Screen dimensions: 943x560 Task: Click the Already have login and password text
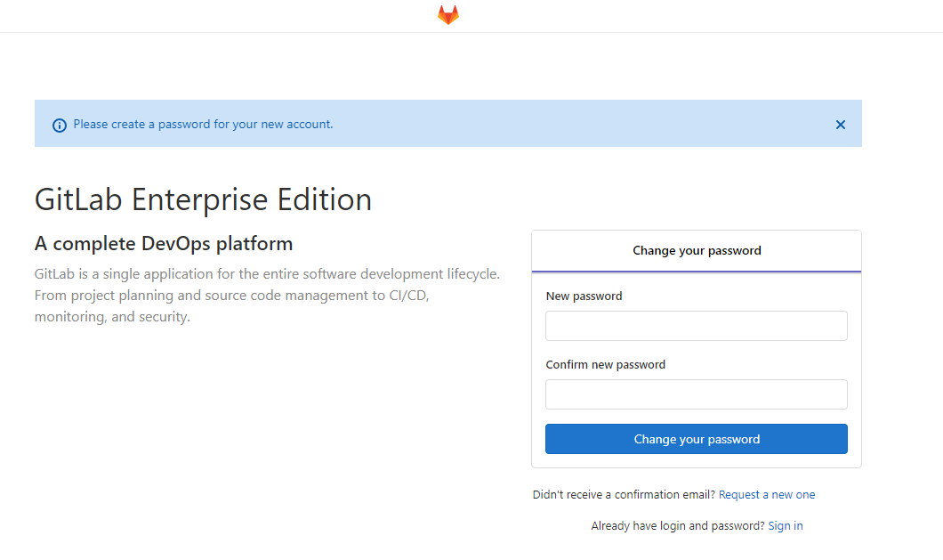coord(677,526)
